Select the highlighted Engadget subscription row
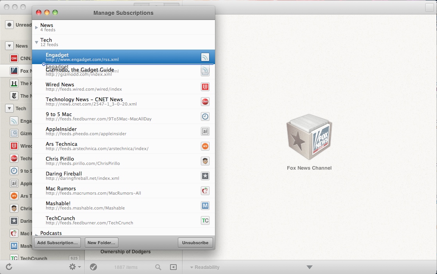This screenshot has width=437, height=274. (124, 57)
